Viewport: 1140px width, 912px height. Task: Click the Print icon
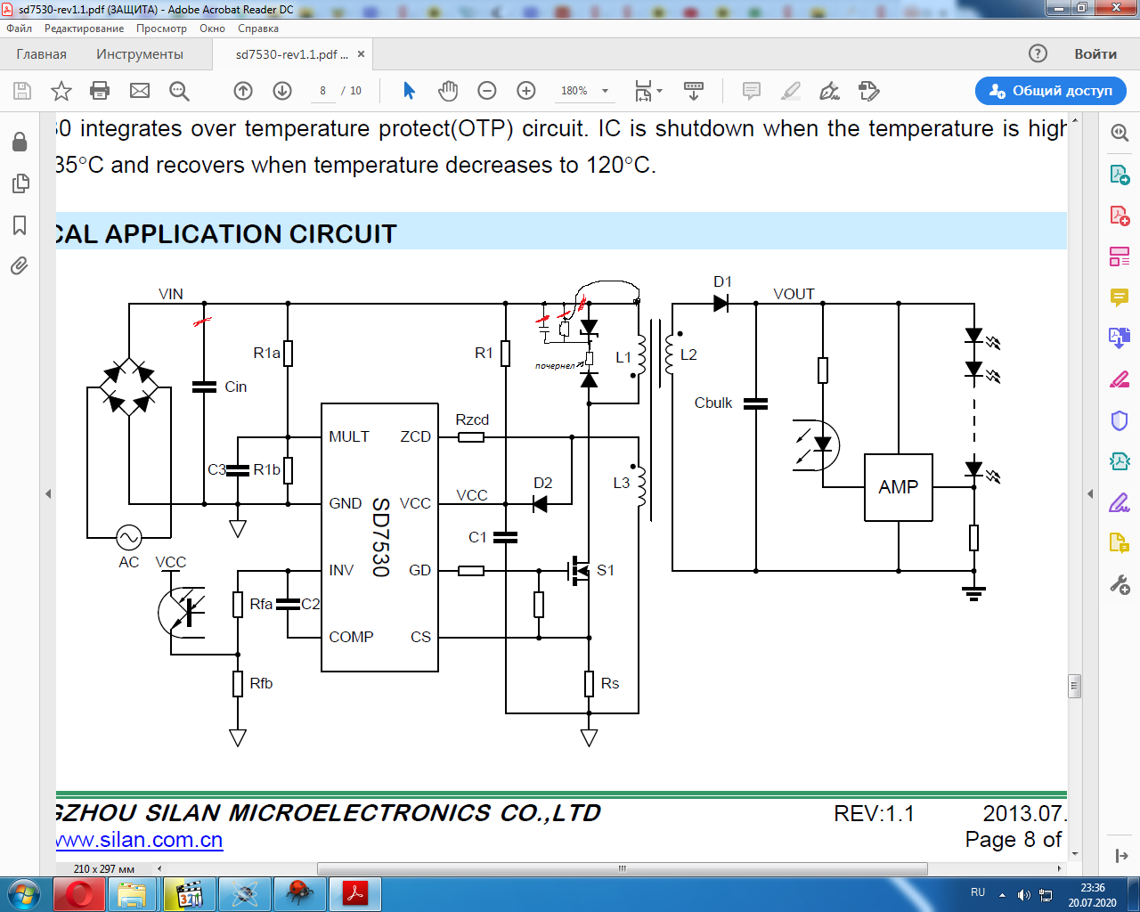[100, 91]
